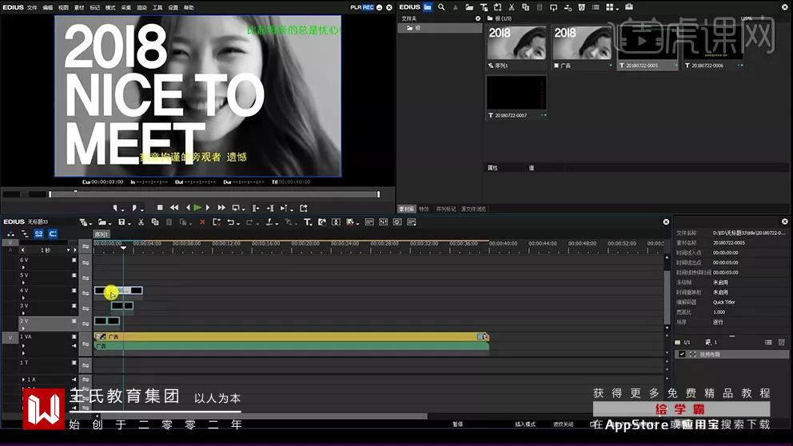Select the 序列1 timeline sequence tab

pos(102,234)
